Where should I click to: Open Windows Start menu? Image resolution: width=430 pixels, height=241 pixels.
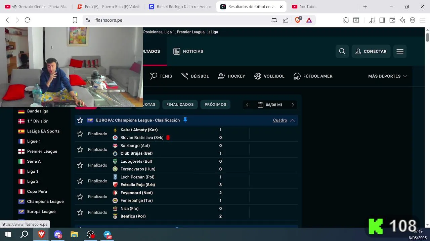(8, 234)
